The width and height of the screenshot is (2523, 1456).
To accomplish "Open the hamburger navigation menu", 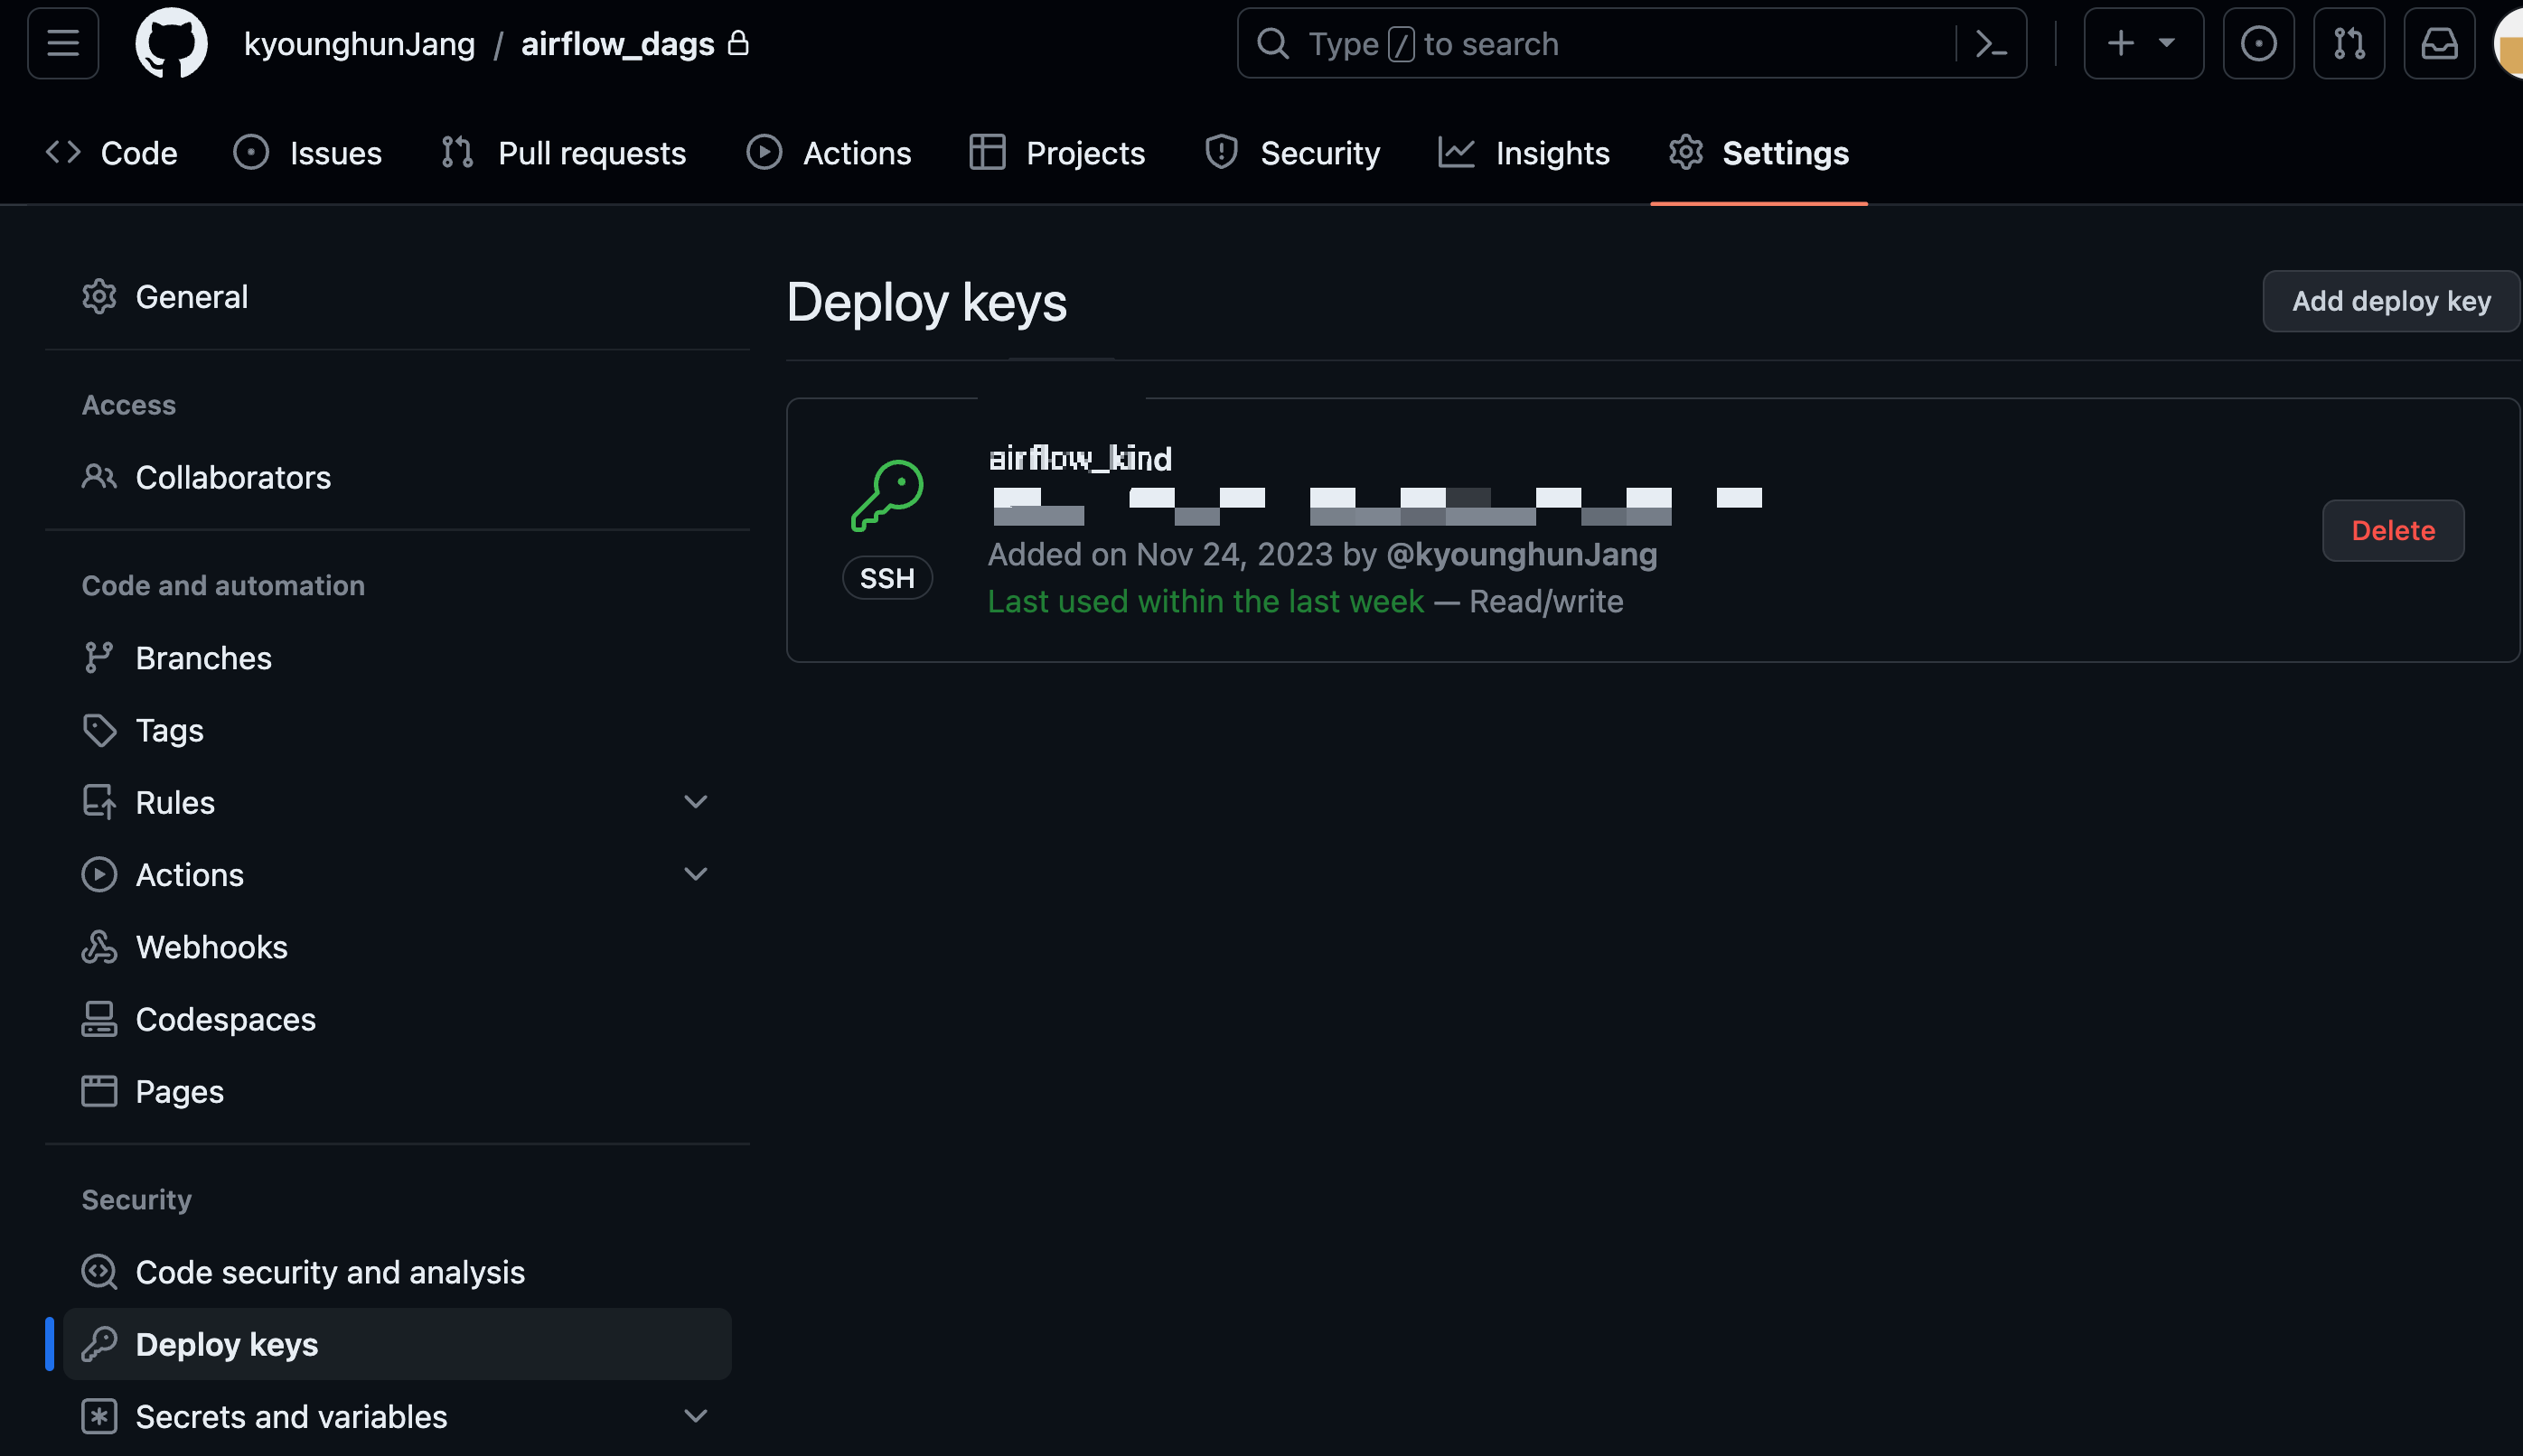I will point(63,43).
